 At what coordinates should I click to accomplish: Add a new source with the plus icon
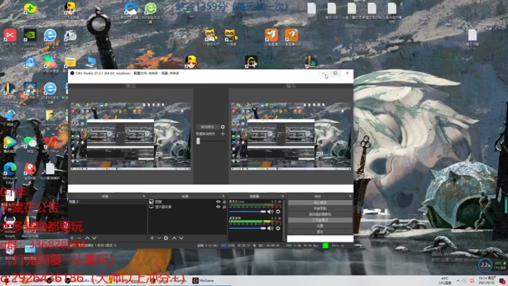pyautogui.click(x=152, y=238)
